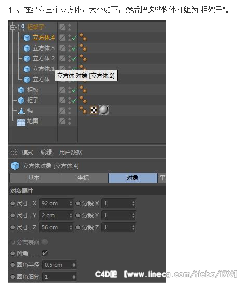The width and height of the screenshot is (251, 283).
Task: Toggle visibility dots of 立方体.4
Action: click(70, 38)
